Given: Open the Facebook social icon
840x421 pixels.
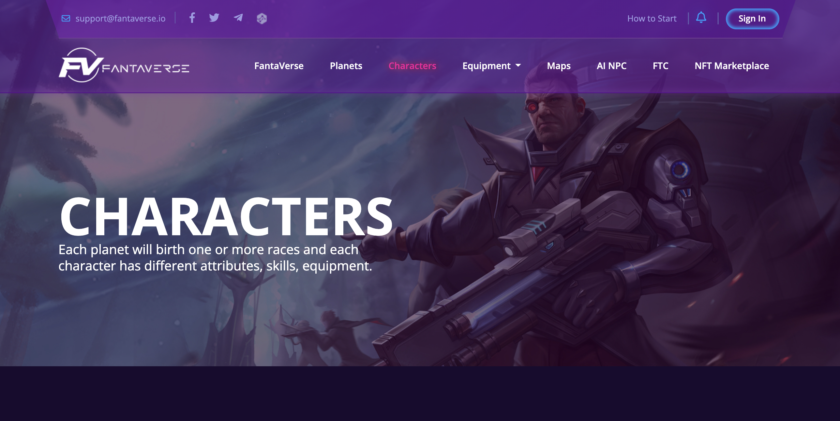Looking at the screenshot, I should click(x=192, y=18).
